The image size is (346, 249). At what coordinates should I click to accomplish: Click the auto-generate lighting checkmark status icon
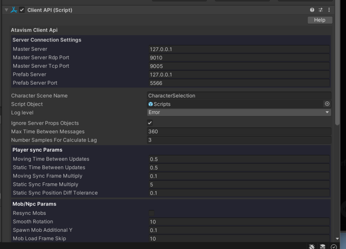[x=334, y=246]
